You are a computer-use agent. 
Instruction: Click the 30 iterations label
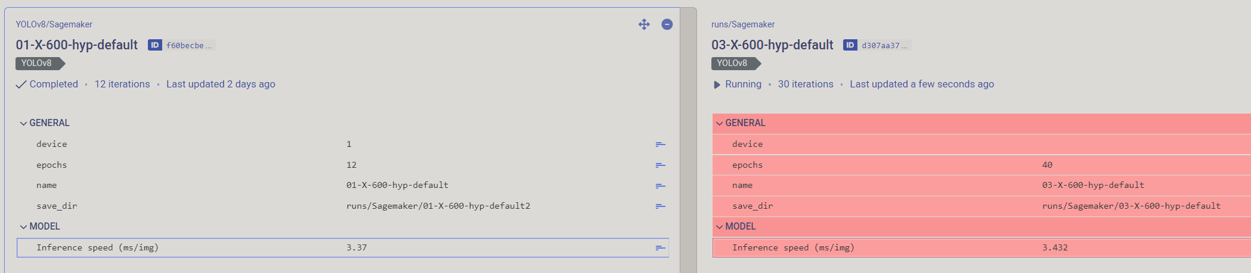806,84
